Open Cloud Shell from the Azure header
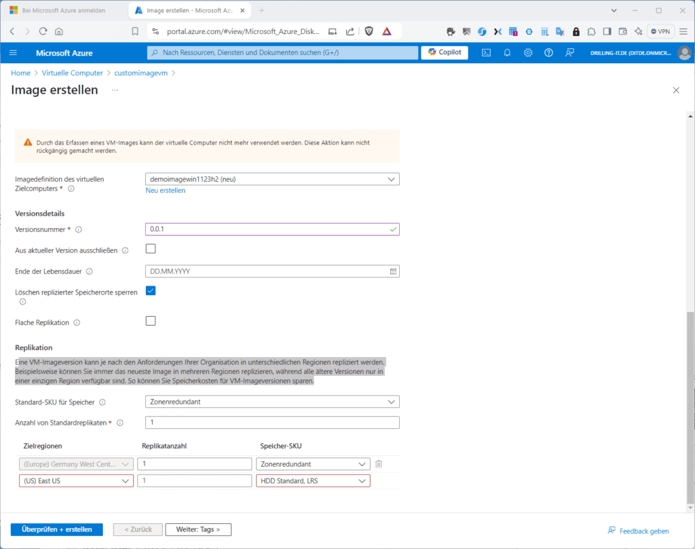This screenshot has width=695, height=549. 486,53
